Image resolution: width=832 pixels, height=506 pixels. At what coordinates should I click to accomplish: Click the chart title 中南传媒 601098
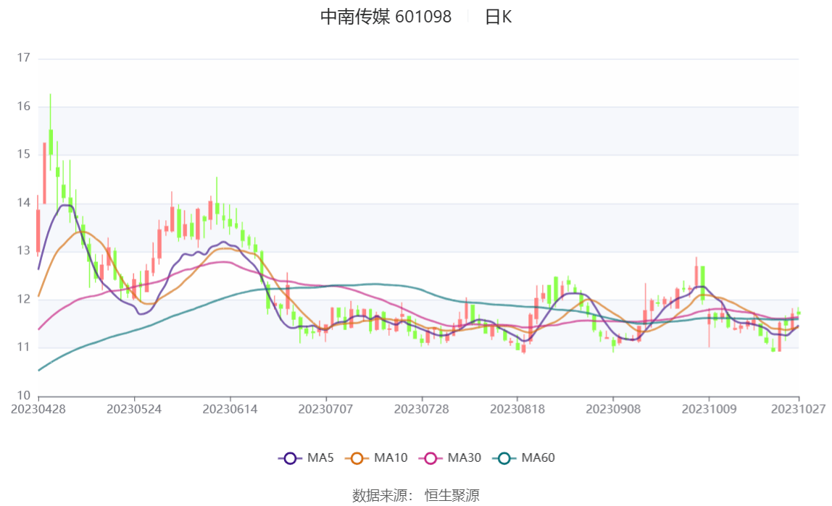(x=386, y=17)
